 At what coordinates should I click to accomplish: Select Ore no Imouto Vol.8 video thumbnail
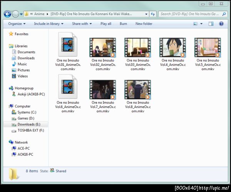(138, 89)
